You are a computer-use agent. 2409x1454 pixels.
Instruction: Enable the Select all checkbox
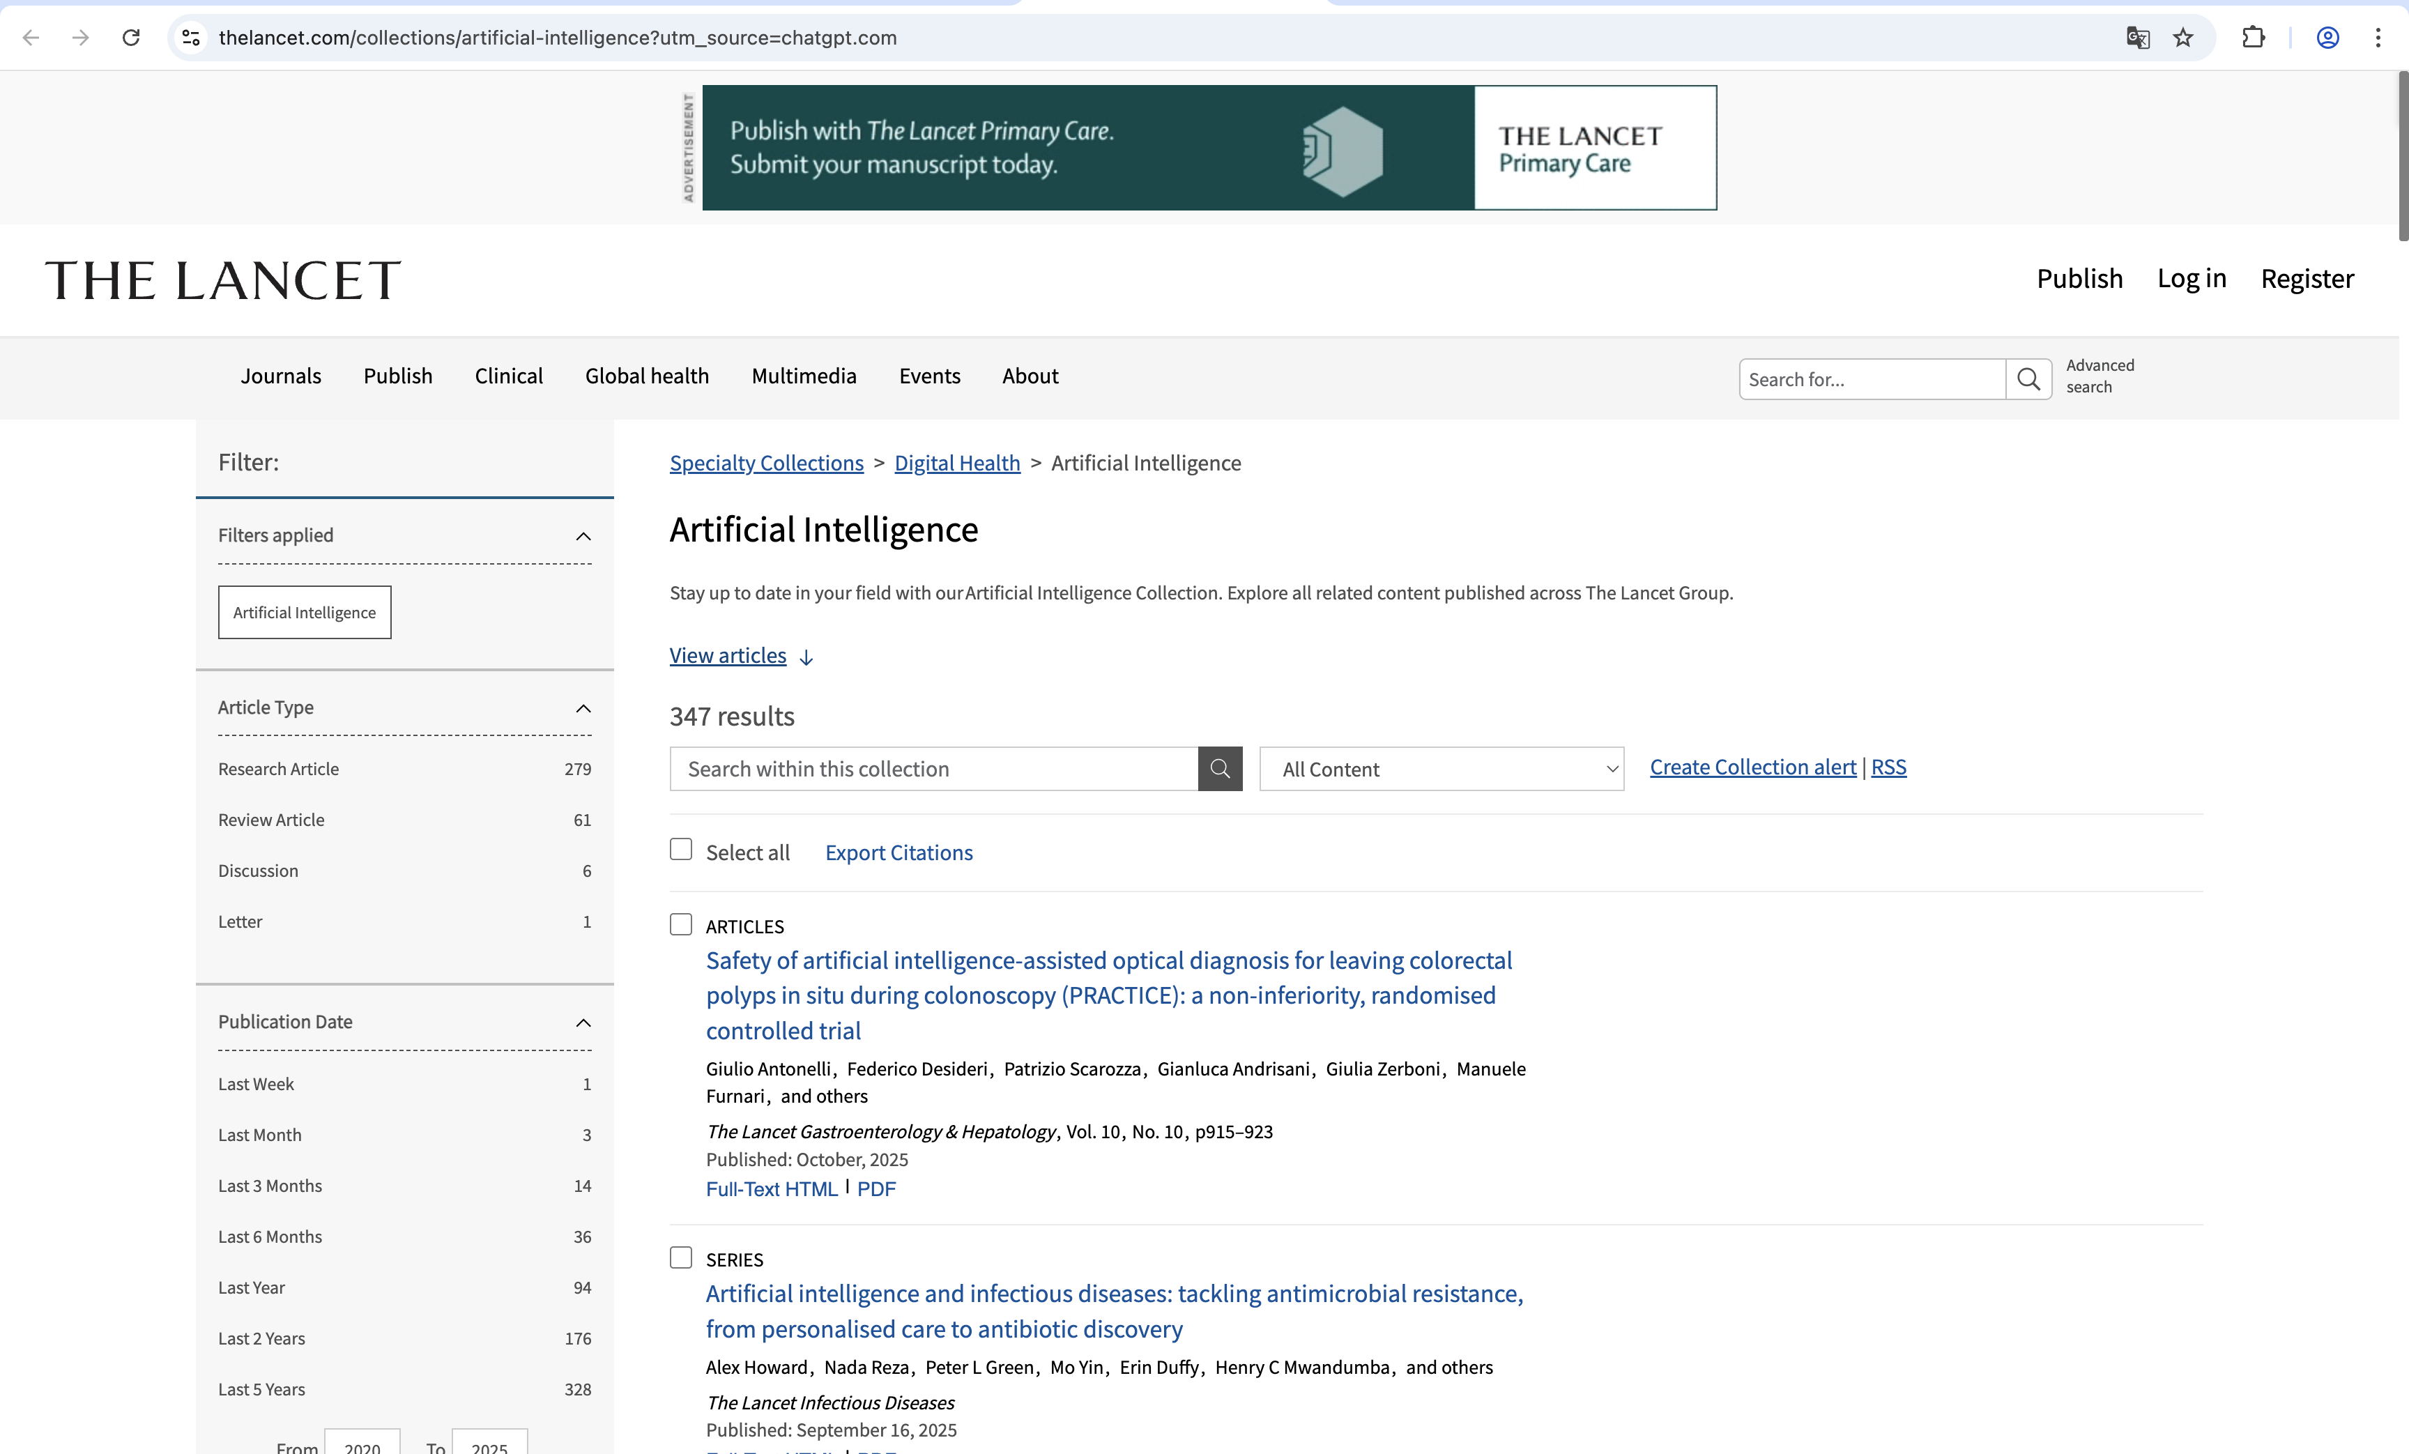(682, 849)
